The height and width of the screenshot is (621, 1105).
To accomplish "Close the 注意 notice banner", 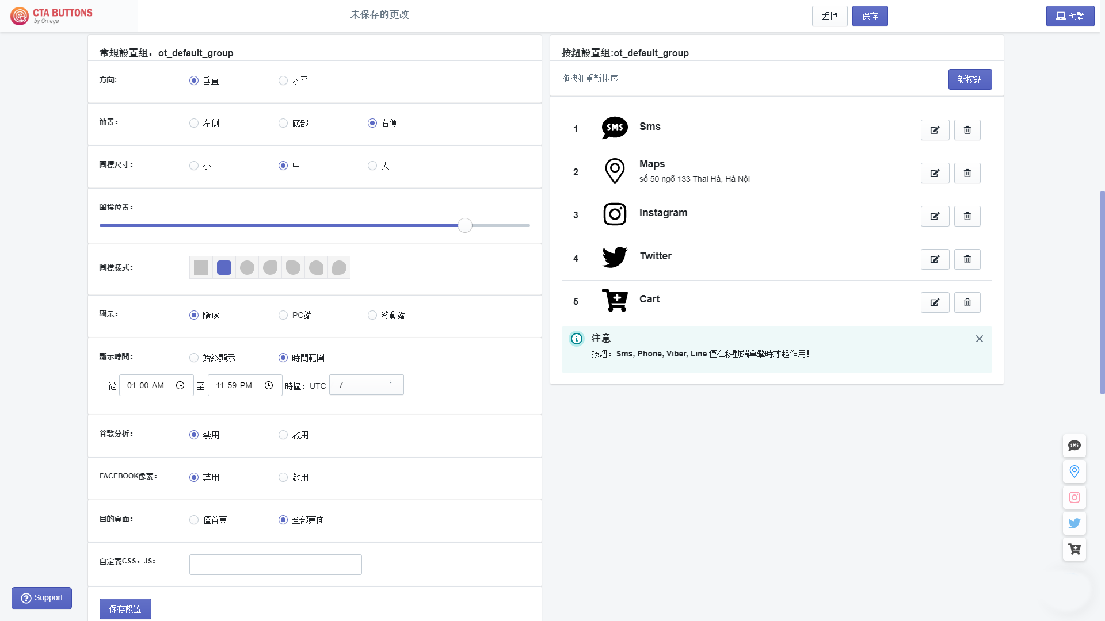I will [979, 339].
